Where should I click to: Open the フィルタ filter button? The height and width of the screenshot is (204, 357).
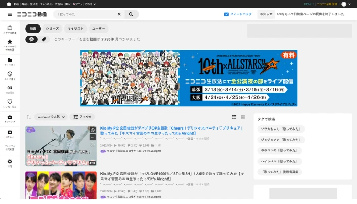[x=83, y=117]
